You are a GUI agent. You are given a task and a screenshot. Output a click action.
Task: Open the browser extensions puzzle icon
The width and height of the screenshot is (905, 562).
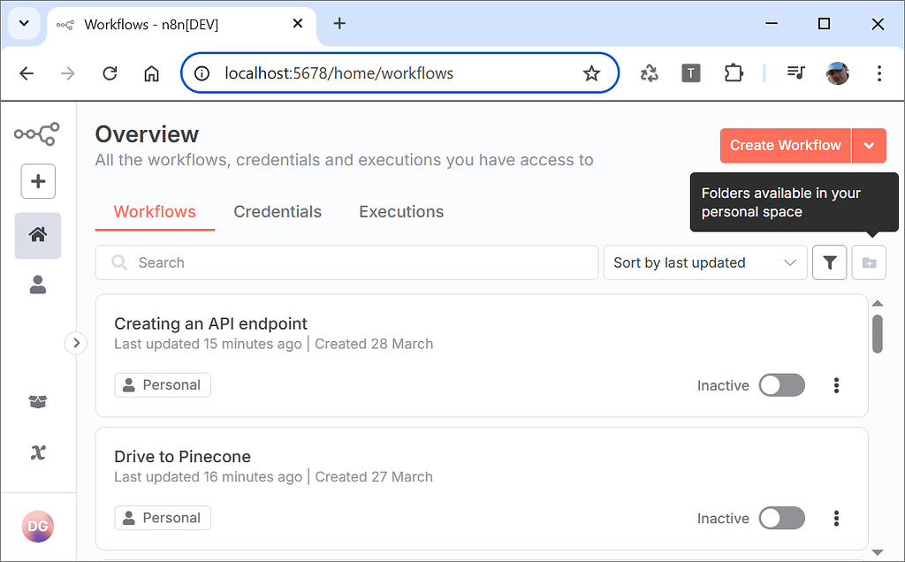733,73
